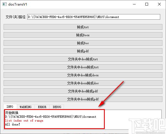The width and height of the screenshot is (166, 134).
Task: Click the file (folder) path input field
Action: coord(94,17)
